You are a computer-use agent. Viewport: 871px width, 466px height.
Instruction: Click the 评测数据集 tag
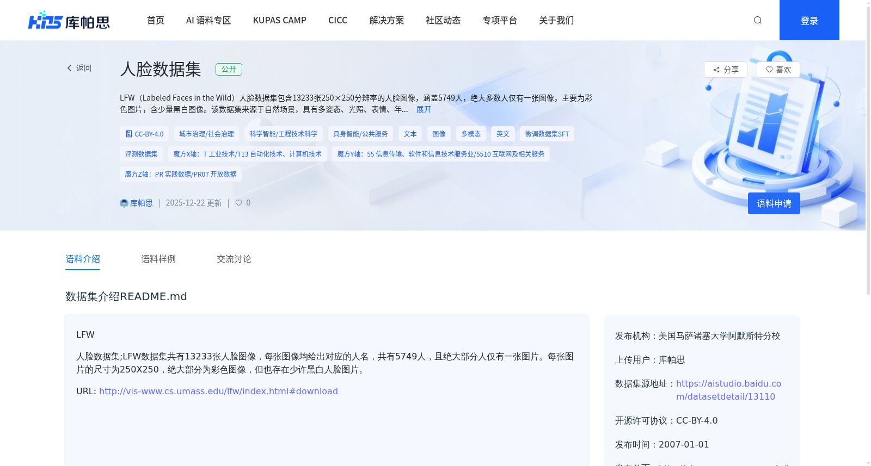(x=141, y=154)
